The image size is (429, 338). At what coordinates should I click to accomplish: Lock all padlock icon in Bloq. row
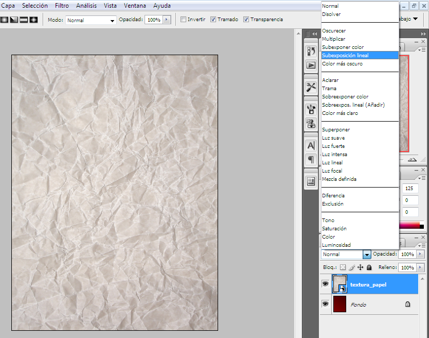(369, 267)
